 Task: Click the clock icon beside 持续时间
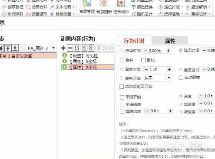click(122, 51)
